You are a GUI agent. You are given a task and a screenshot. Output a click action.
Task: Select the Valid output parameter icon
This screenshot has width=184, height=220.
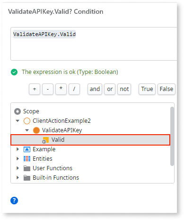click(45, 140)
